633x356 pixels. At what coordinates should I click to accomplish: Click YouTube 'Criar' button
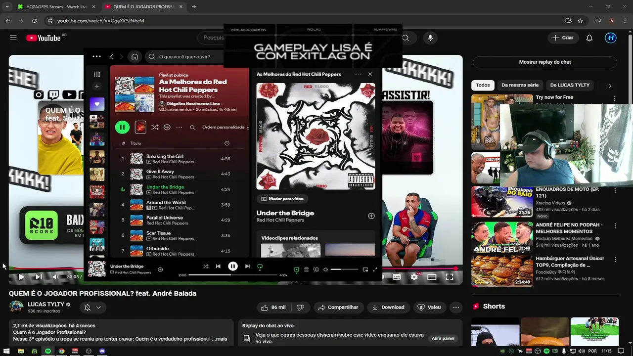pyautogui.click(x=563, y=38)
